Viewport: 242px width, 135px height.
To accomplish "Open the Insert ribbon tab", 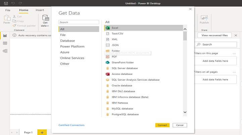I will [x=40, y=10].
